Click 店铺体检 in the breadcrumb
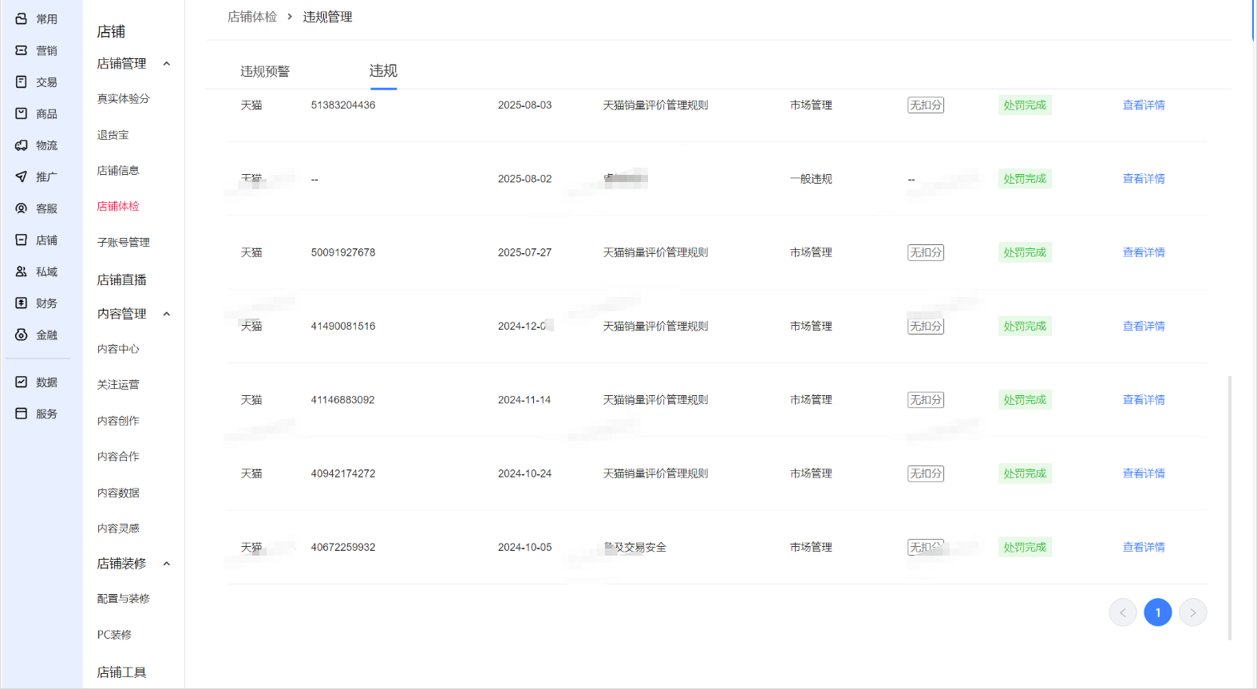The height and width of the screenshot is (689, 1257). click(252, 17)
